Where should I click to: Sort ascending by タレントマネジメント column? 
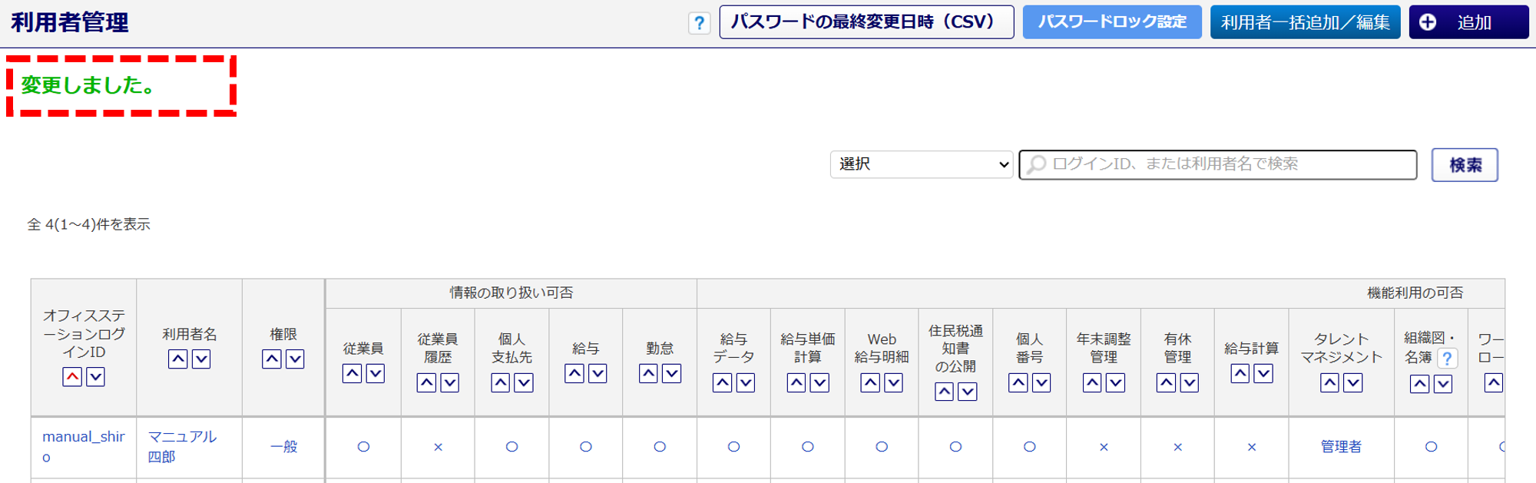[x=1330, y=383]
